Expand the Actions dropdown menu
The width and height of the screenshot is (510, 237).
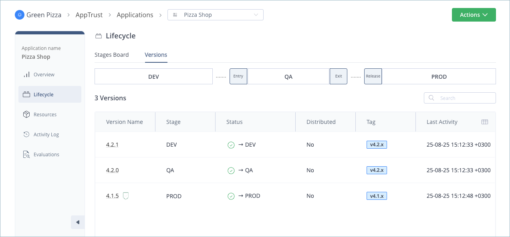click(474, 14)
